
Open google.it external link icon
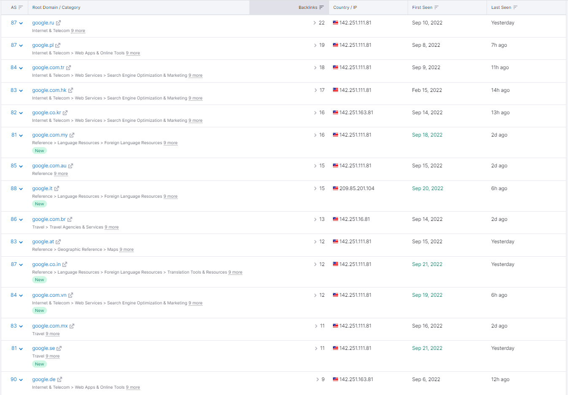57,188
